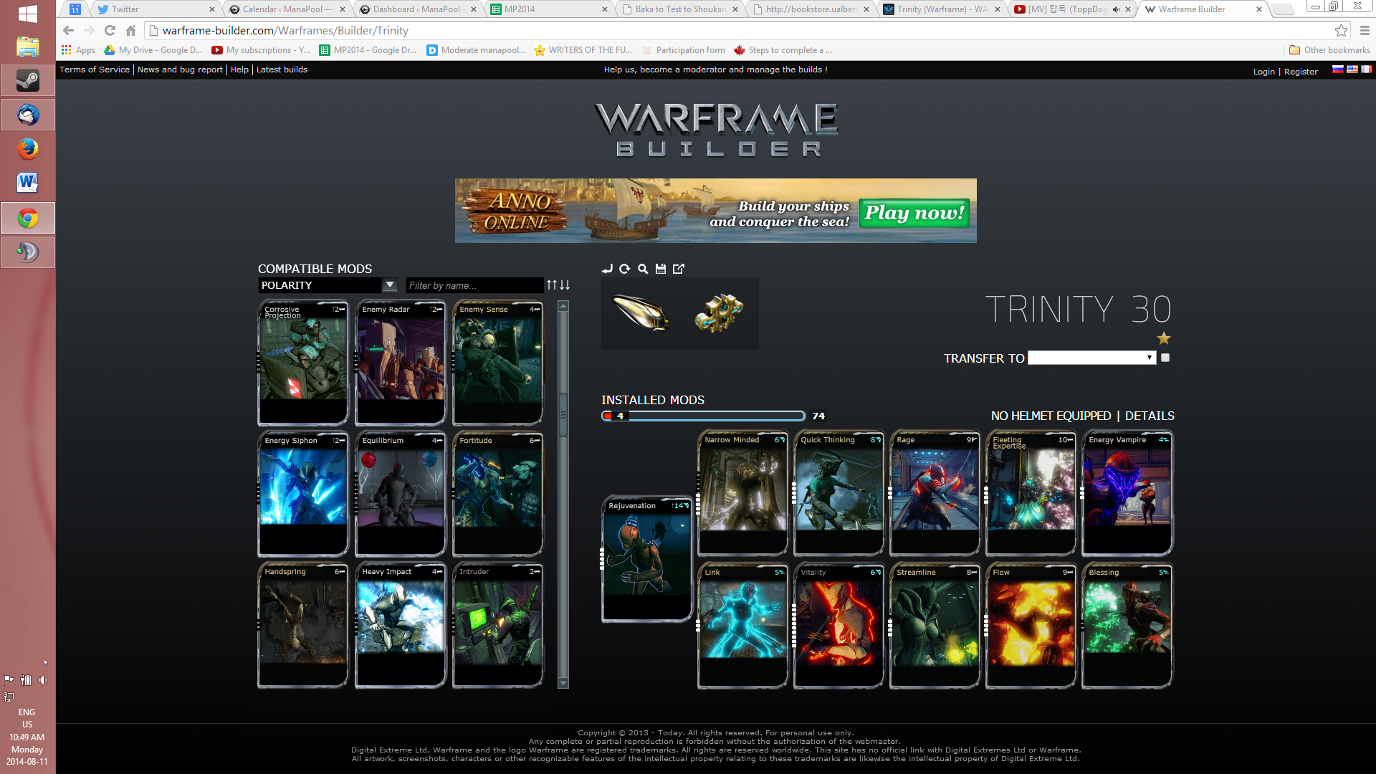
Task: Open the Chrome hamburger menu
Action: pyautogui.click(x=1365, y=31)
